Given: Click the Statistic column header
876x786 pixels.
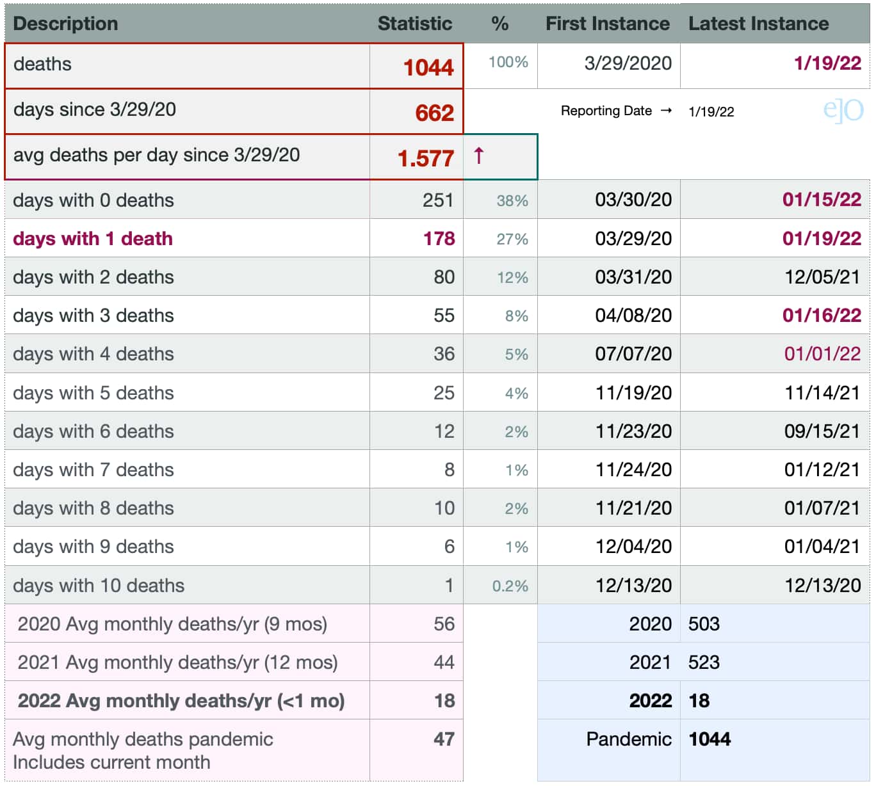Looking at the screenshot, I should [x=414, y=24].
